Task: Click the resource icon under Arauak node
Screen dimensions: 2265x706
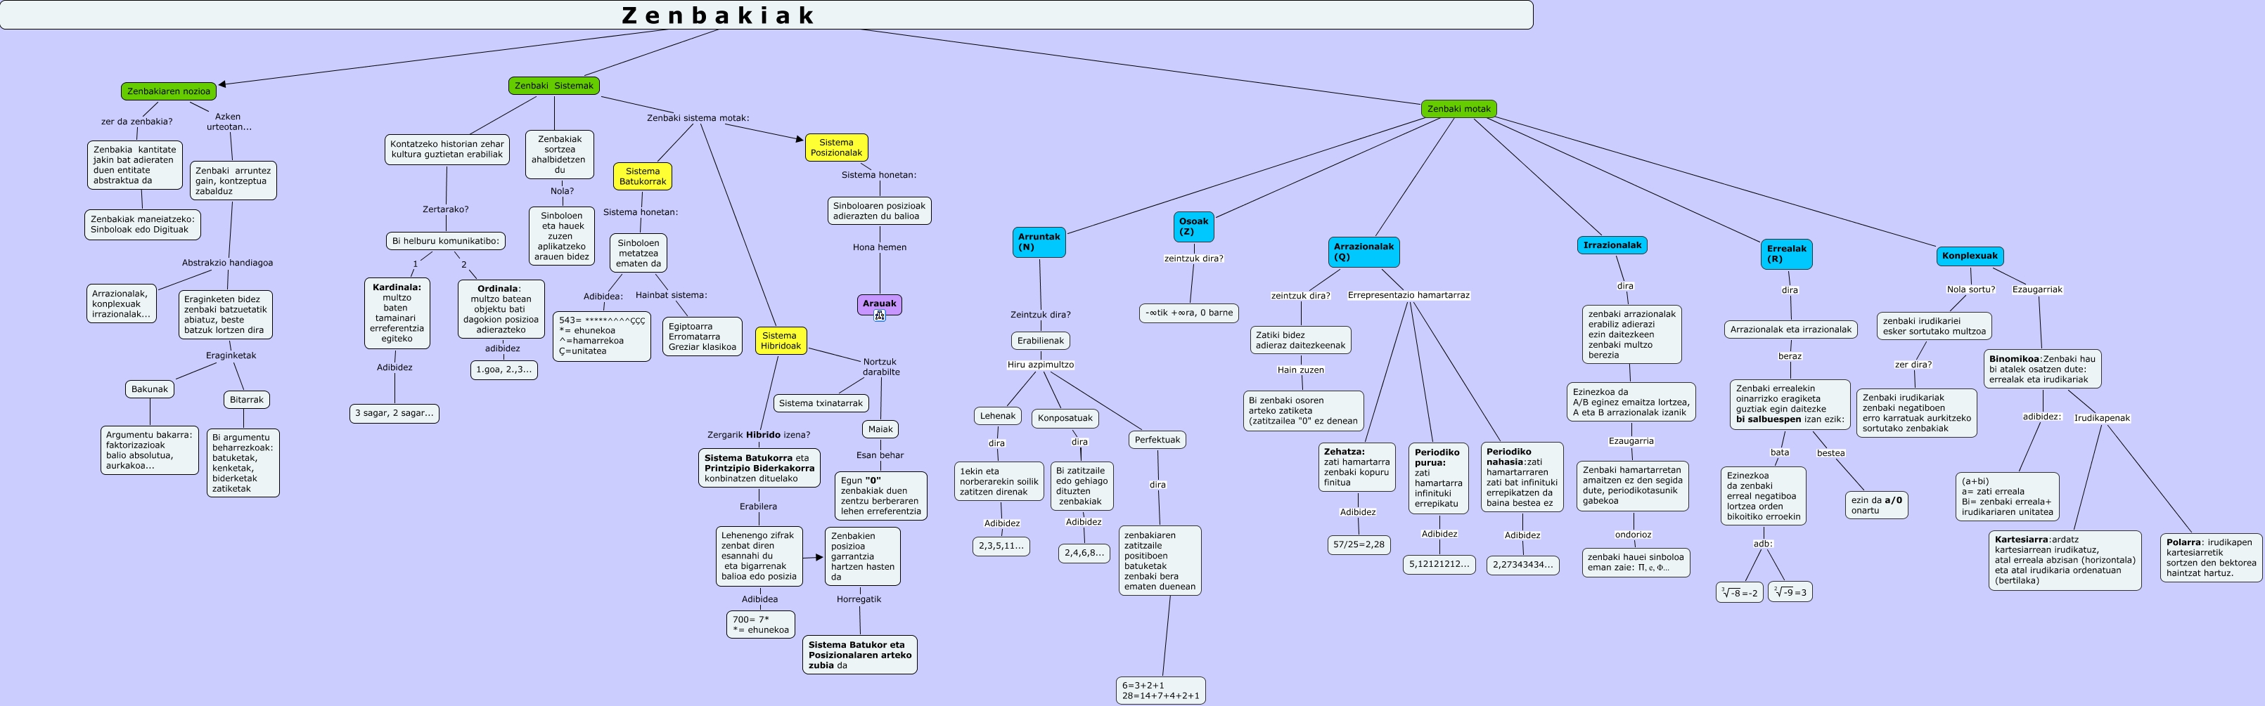Action: (x=879, y=316)
